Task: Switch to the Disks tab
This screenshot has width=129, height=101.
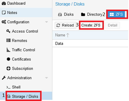Action: pyautogui.click(x=66, y=14)
